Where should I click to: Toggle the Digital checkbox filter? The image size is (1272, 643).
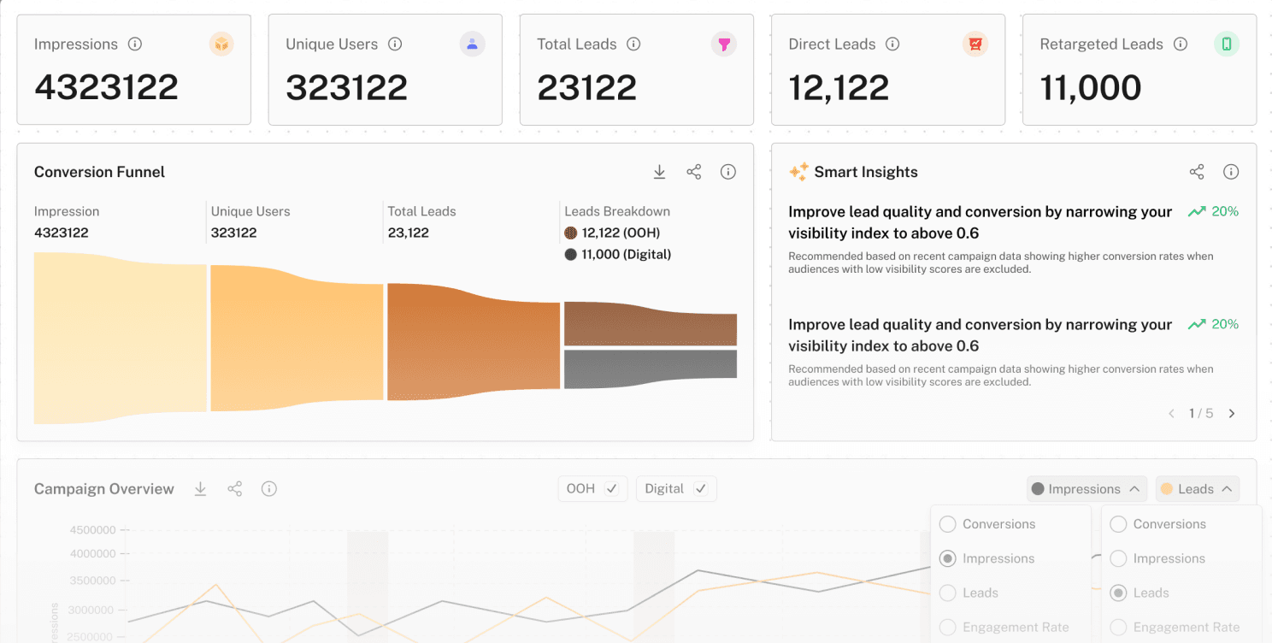click(x=700, y=488)
